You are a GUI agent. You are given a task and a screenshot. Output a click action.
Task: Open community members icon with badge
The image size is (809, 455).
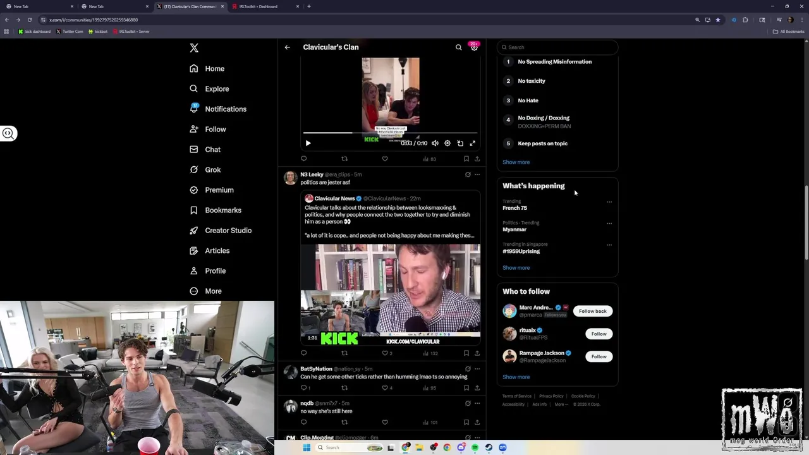[x=474, y=47]
